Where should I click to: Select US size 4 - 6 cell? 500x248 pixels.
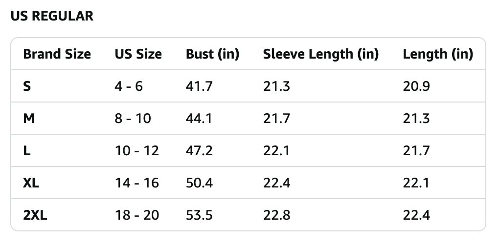129,86
